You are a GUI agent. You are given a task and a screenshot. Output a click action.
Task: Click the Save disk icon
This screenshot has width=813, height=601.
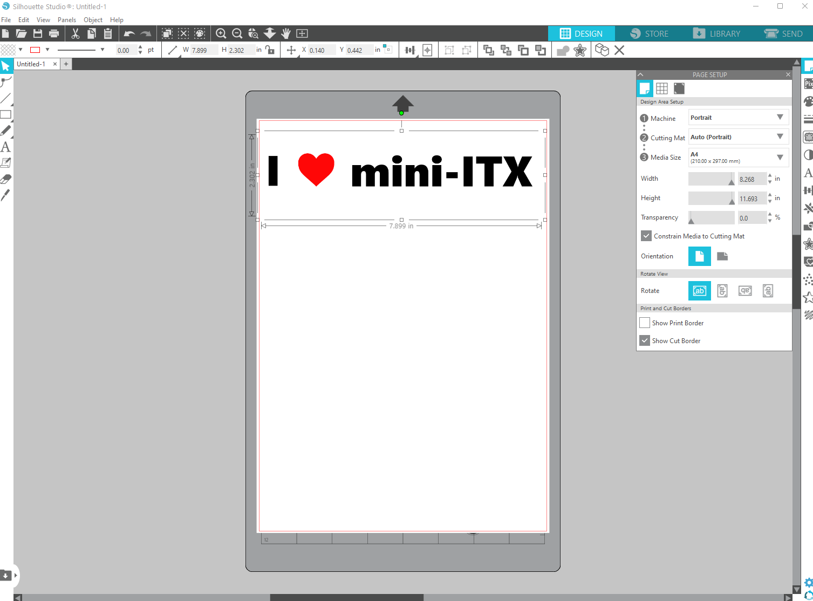pyautogui.click(x=38, y=33)
